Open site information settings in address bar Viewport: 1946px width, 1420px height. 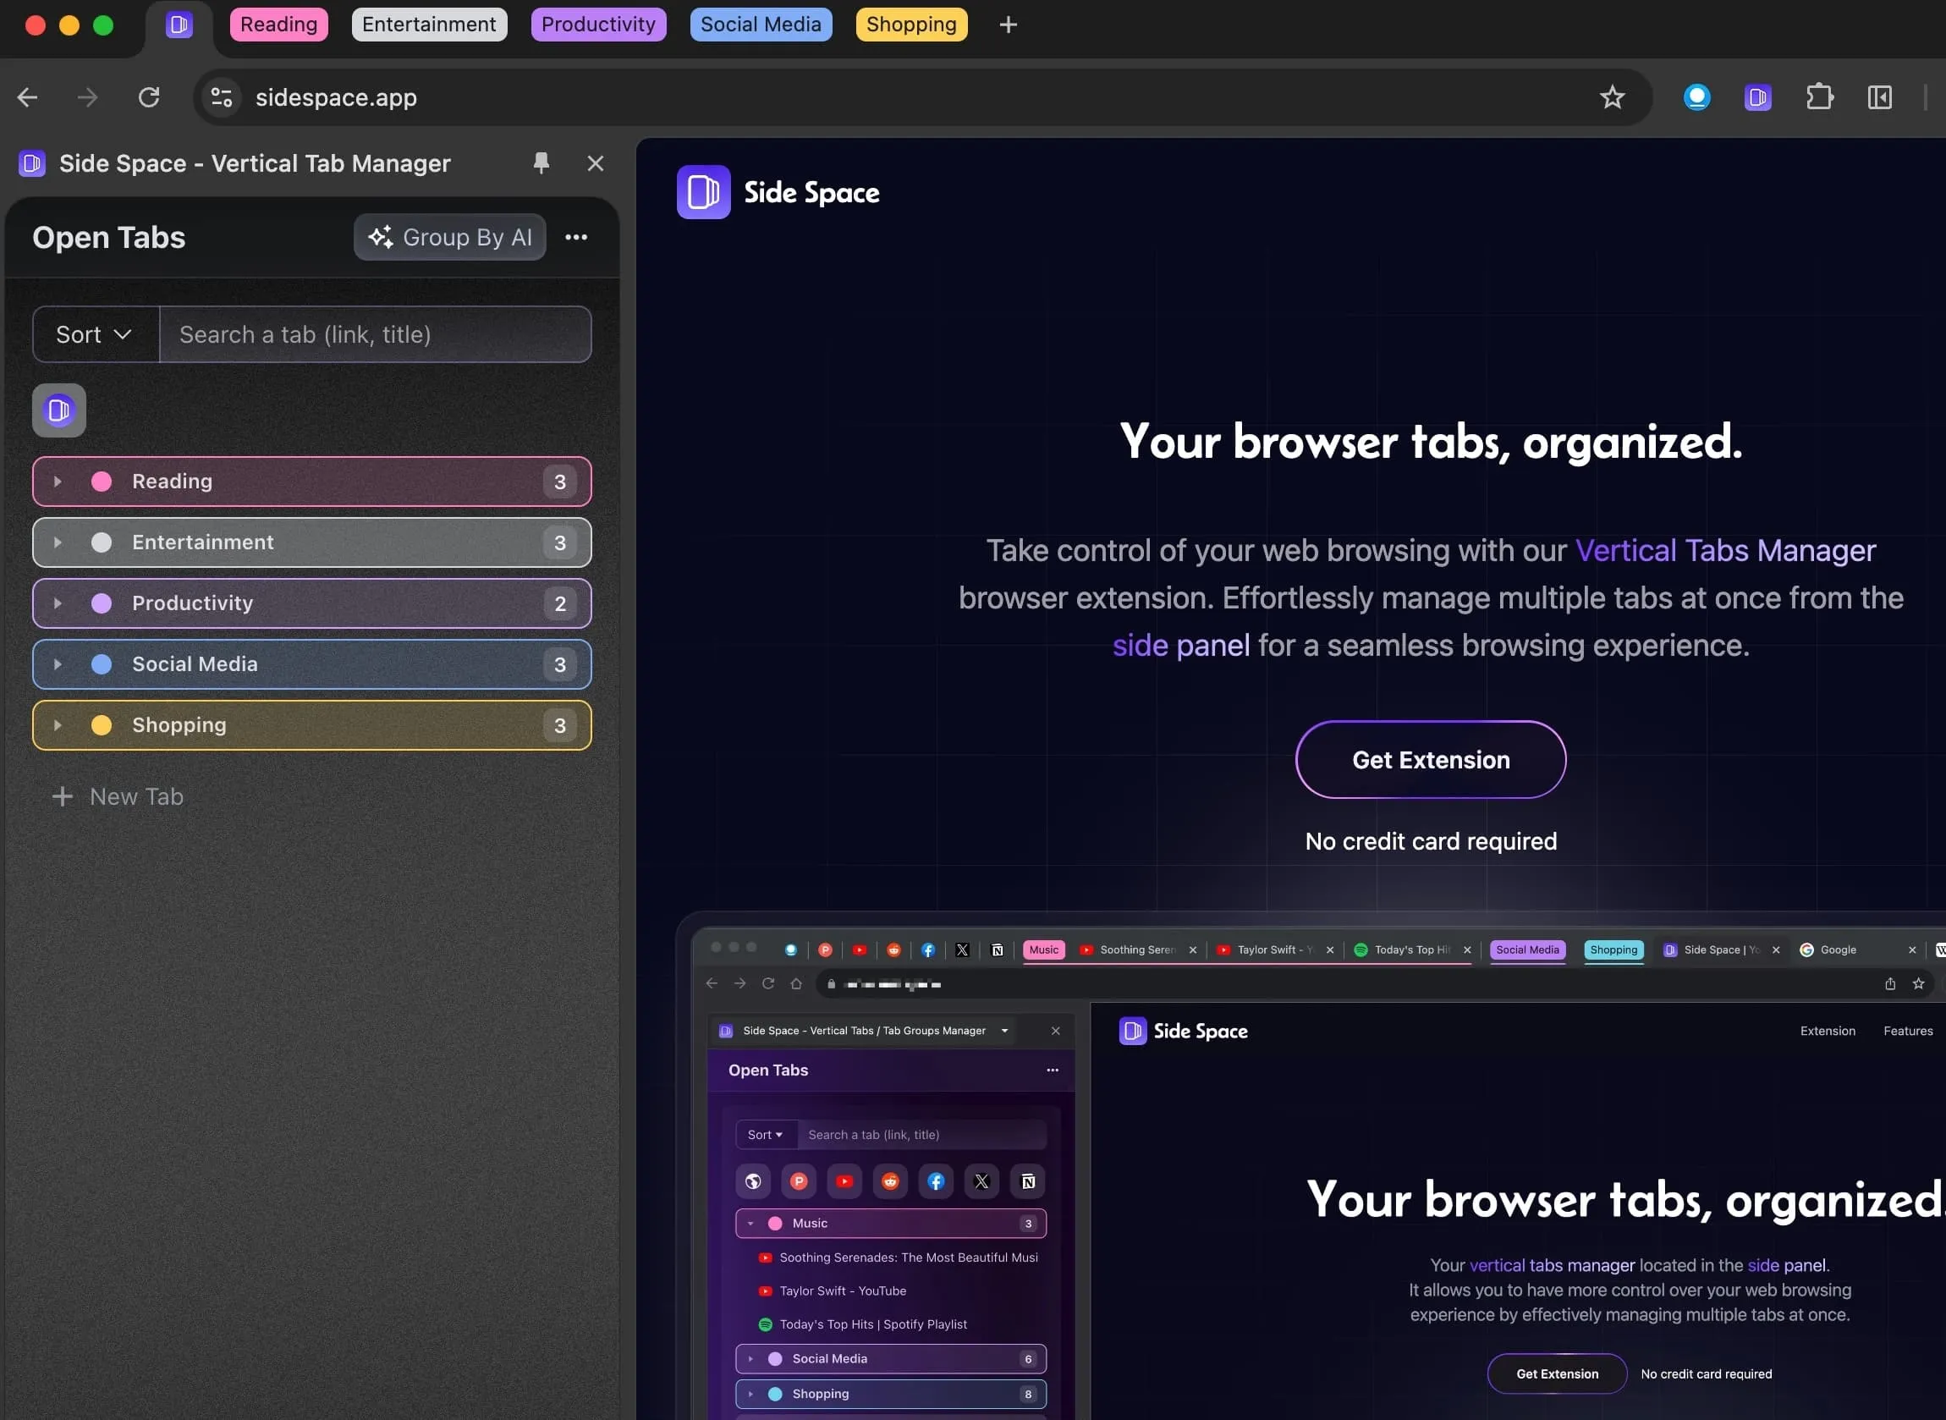pyautogui.click(x=221, y=96)
